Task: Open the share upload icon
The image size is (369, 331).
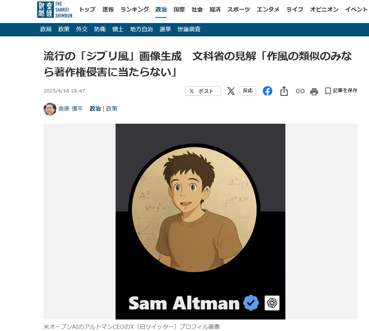Action: click(284, 91)
